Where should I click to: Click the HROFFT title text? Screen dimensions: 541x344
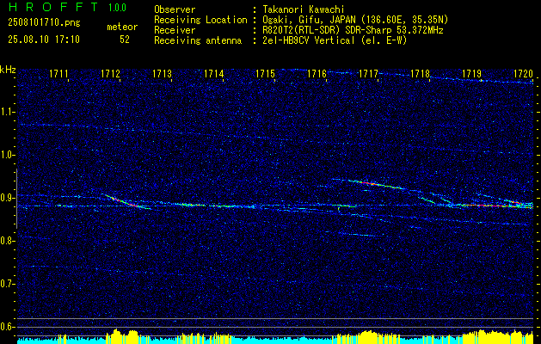[53, 7]
